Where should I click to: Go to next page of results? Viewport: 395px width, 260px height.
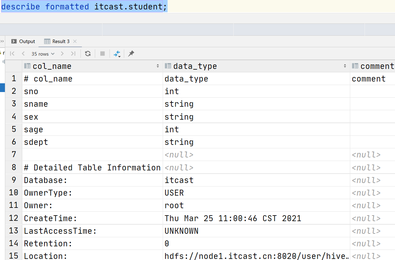tap(62, 54)
